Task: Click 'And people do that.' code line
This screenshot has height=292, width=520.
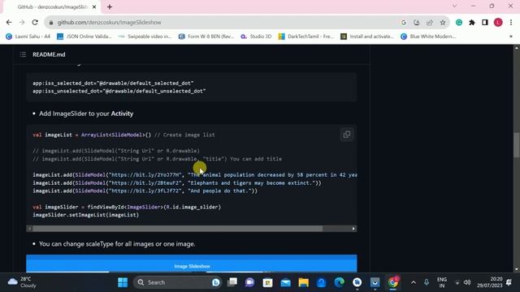Action: (x=145, y=191)
